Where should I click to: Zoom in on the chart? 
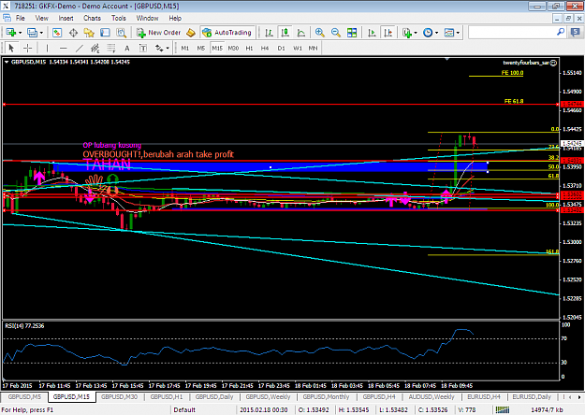pyautogui.click(x=320, y=33)
